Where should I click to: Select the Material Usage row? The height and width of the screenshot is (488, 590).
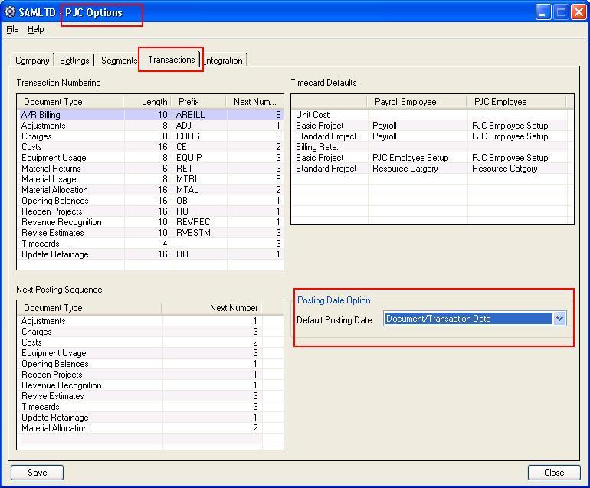[150, 179]
